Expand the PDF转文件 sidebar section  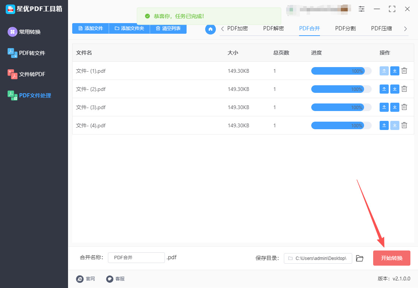pyautogui.click(x=32, y=53)
